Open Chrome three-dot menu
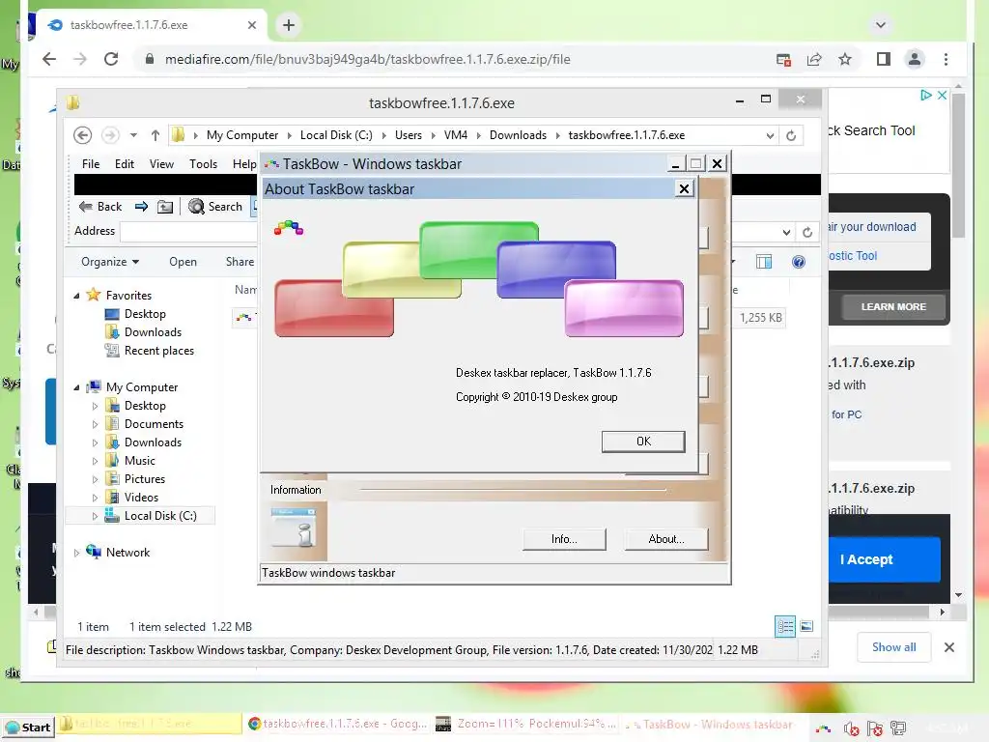This screenshot has width=989, height=742. 946,59
